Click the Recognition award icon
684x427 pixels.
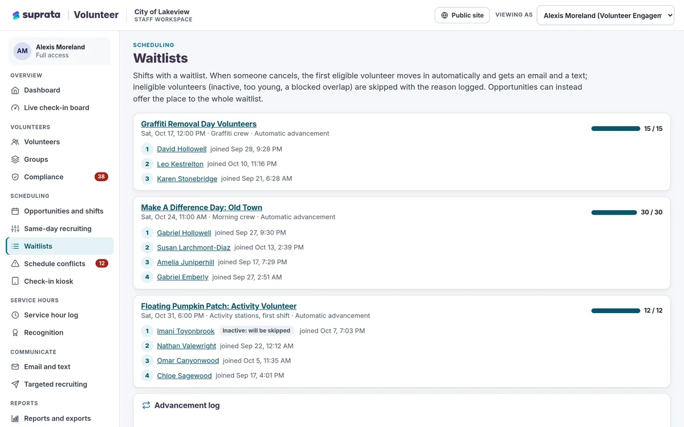coord(15,332)
